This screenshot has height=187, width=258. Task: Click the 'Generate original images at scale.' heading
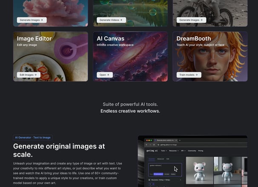coord(59,150)
